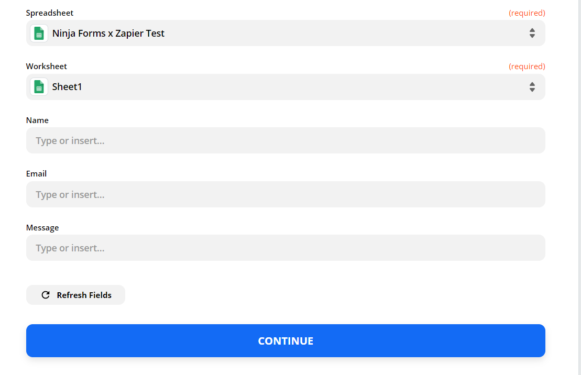Select the Message input field
Image resolution: width=581 pixels, height=375 pixels.
pyautogui.click(x=286, y=248)
